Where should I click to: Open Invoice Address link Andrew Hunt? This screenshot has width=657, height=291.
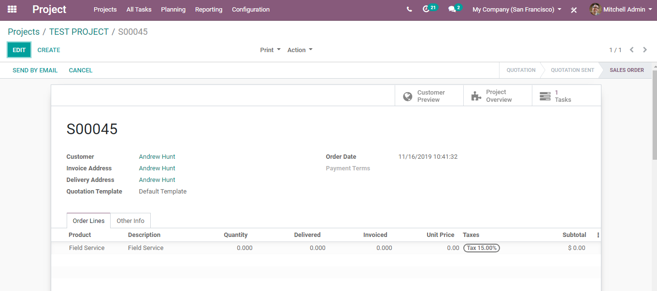[157, 168]
